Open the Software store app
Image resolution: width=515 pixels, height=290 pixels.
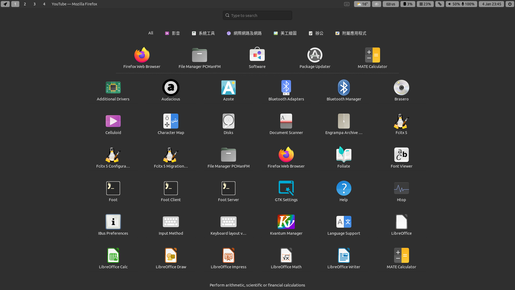point(257,58)
